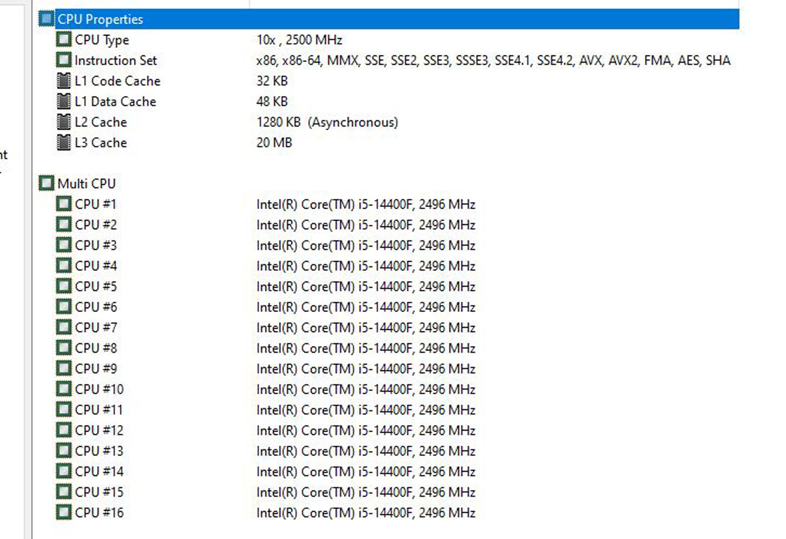Click the i5-14400F value for CPU #1
Image resolution: width=786 pixels, height=539 pixels.
pos(366,205)
